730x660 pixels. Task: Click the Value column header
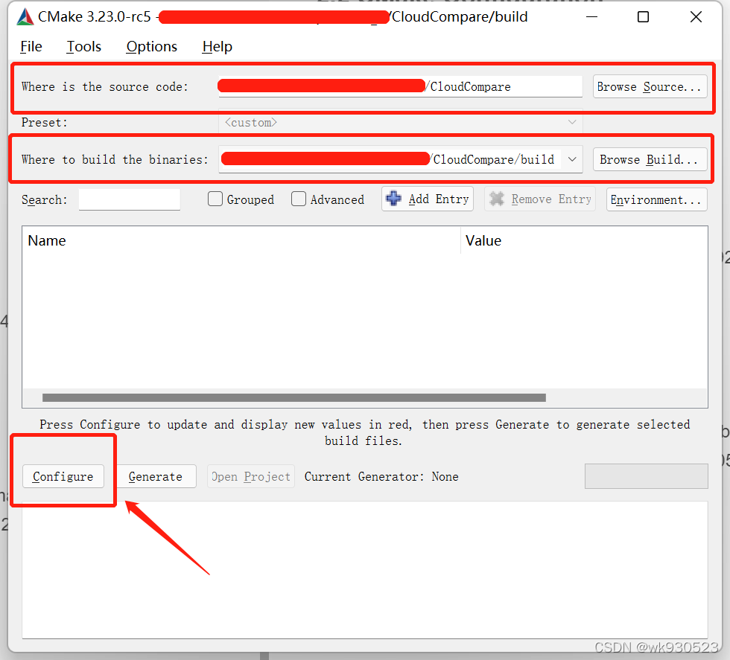click(x=584, y=240)
